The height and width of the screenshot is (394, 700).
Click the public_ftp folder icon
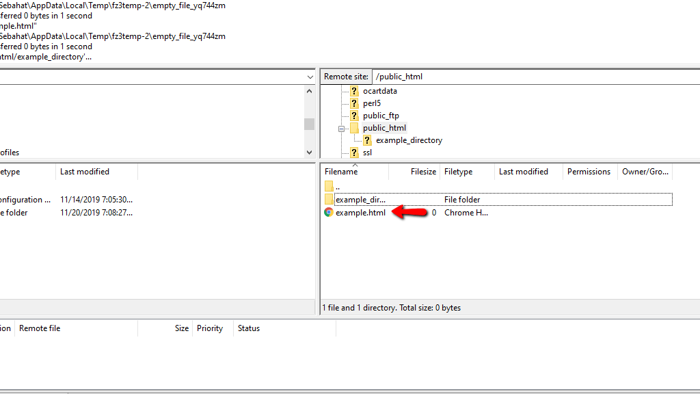coord(354,116)
